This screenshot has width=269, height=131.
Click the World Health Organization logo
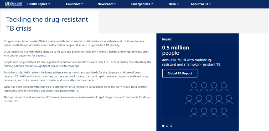point(14,4)
